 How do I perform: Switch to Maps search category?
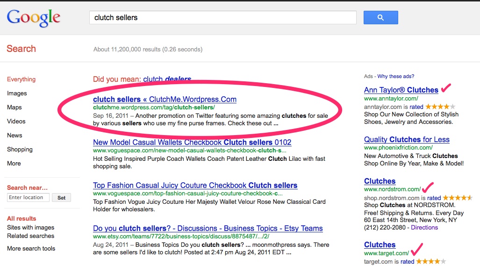(14, 108)
